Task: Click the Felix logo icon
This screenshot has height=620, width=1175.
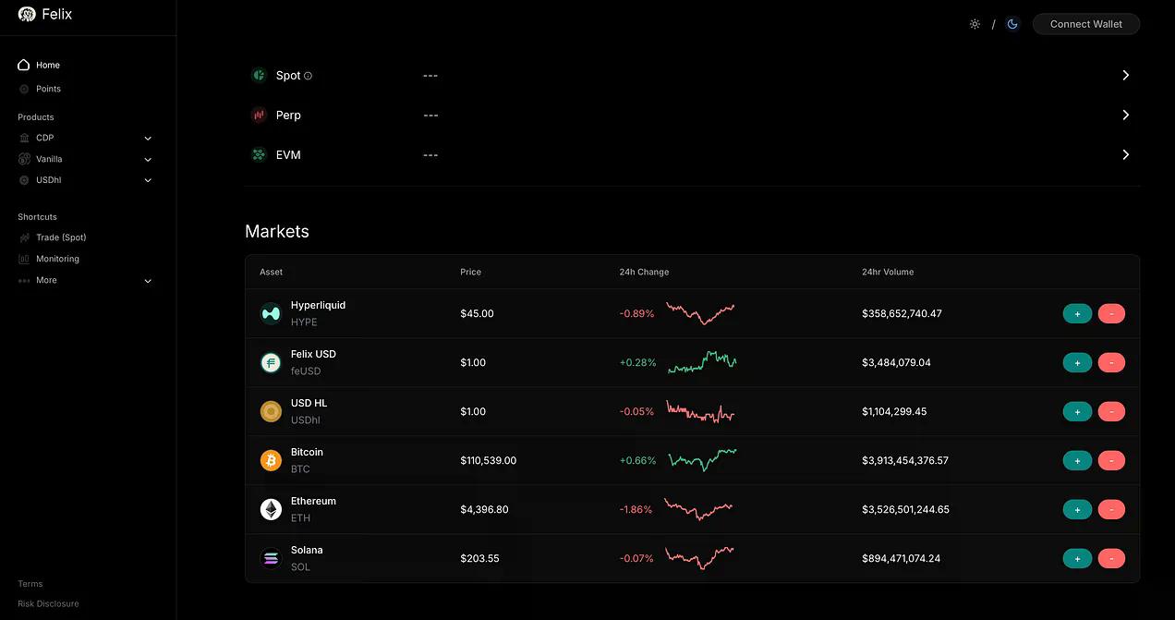Action: (27, 14)
